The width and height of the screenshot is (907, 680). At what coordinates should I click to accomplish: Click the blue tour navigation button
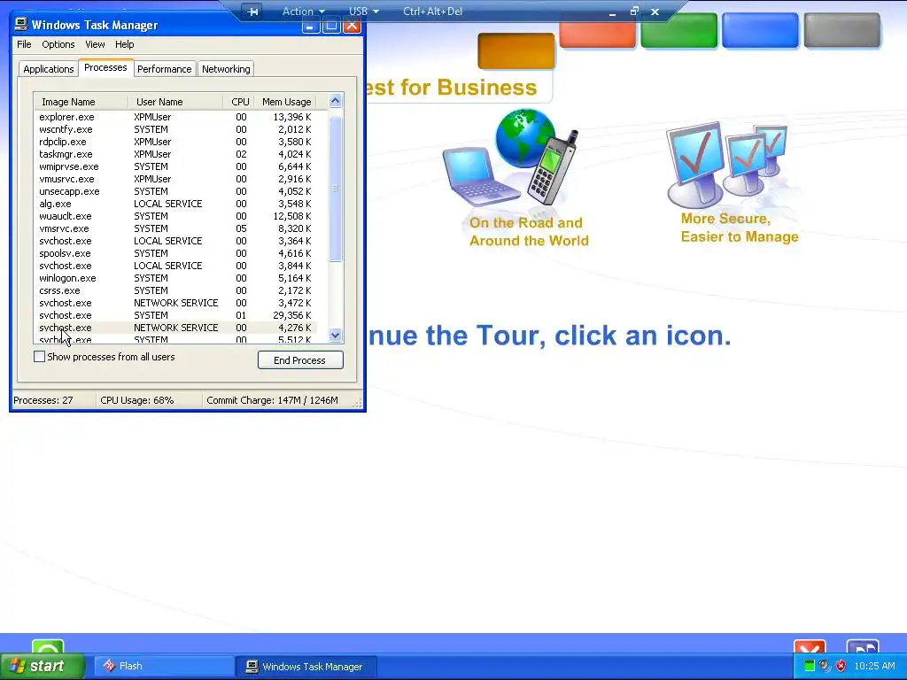click(x=761, y=30)
